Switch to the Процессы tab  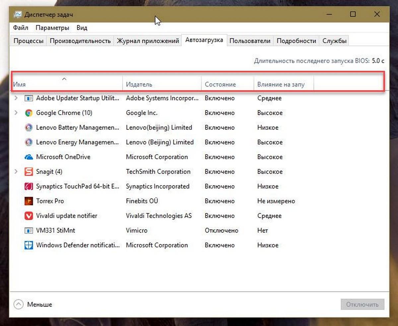[28, 41]
